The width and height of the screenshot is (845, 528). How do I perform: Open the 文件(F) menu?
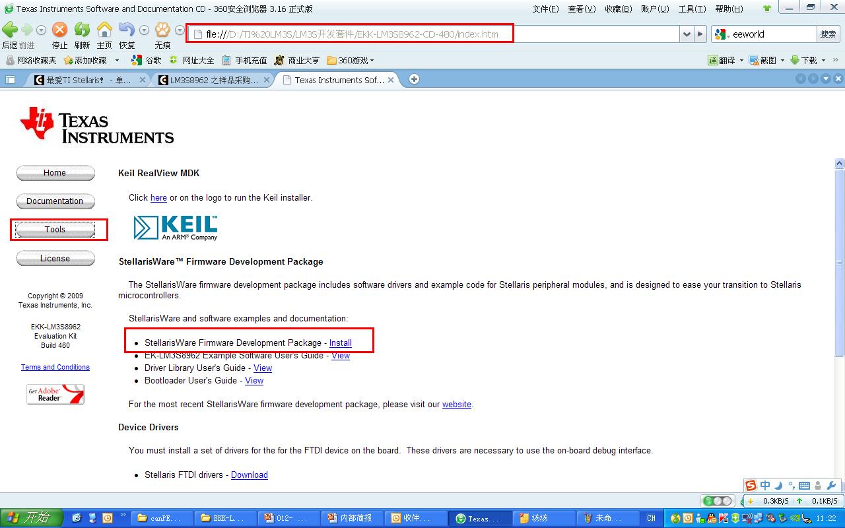click(545, 9)
